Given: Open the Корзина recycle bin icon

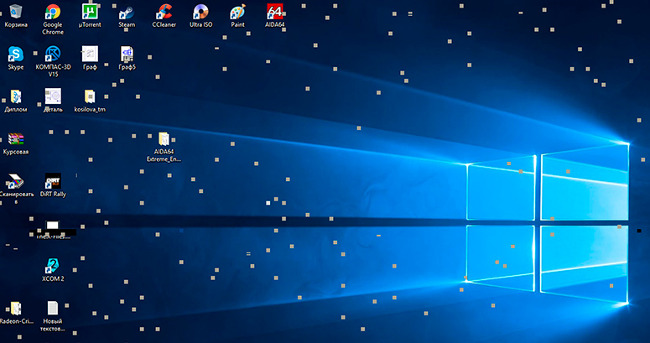Looking at the screenshot, I should click(x=15, y=12).
